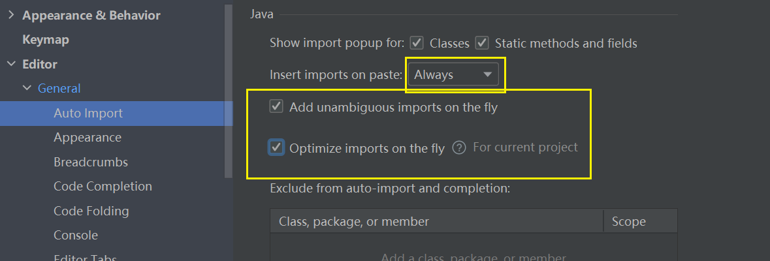Open Keymap settings
This screenshot has width=770, height=261.
pyautogui.click(x=46, y=40)
